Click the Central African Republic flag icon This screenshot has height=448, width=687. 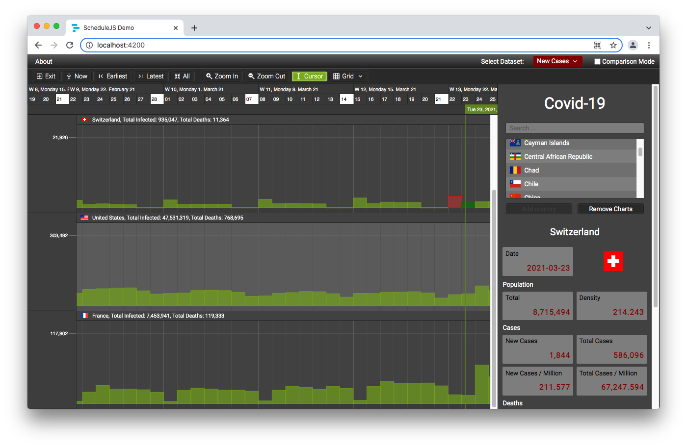[515, 156]
